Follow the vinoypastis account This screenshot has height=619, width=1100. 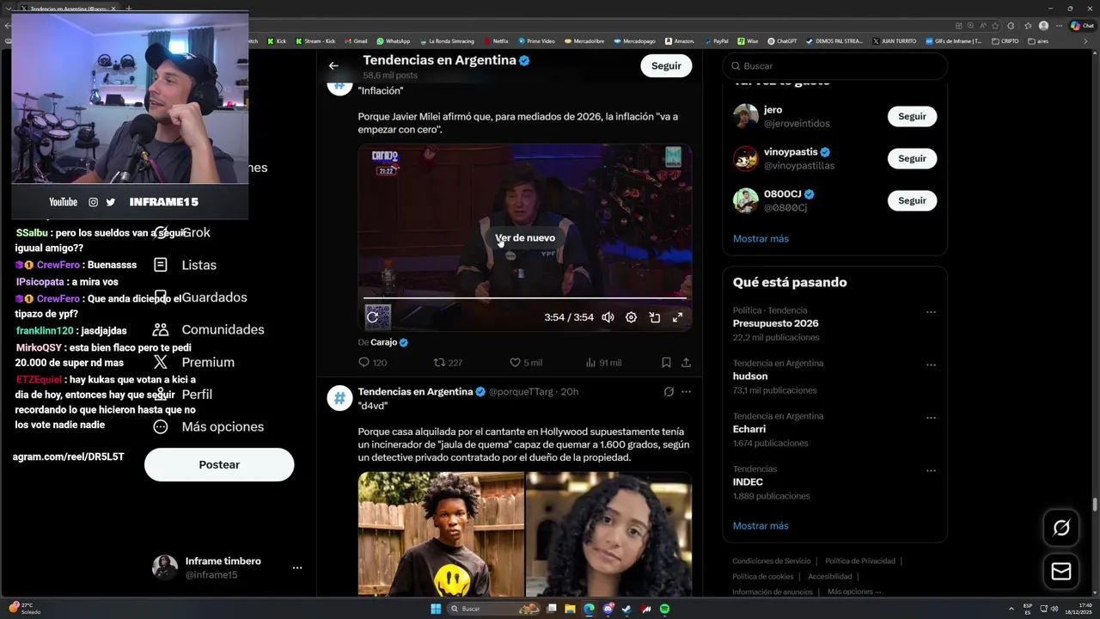point(912,158)
